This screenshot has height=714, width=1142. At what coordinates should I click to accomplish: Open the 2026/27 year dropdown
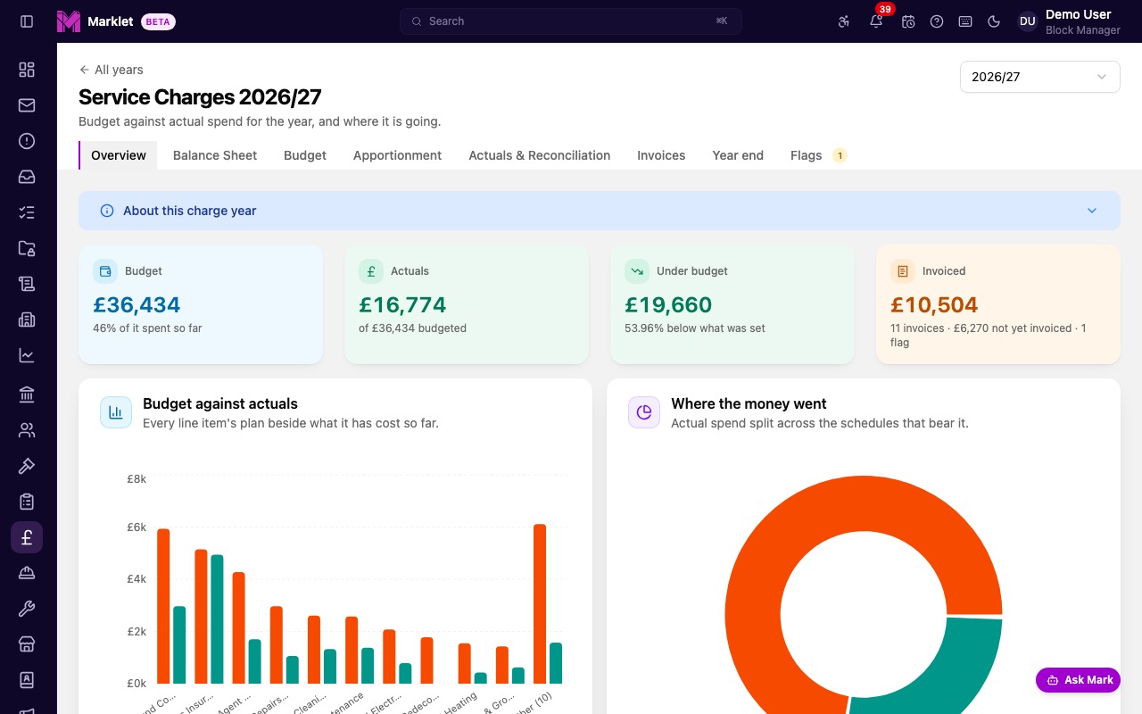pos(1040,77)
